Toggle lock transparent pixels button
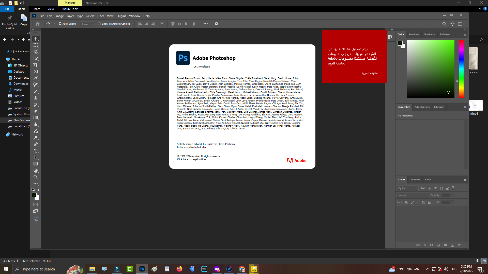The height and width of the screenshot is (274, 488). pyautogui.click(x=407, y=202)
